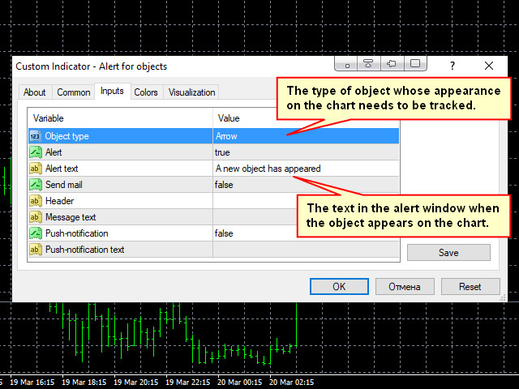This screenshot has height=389, width=519.
Task: Open the Visualization tab
Action: (x=191, y=92)
